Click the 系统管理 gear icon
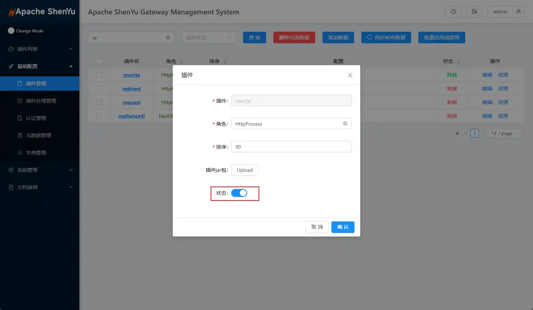 (x=11, y=170)
